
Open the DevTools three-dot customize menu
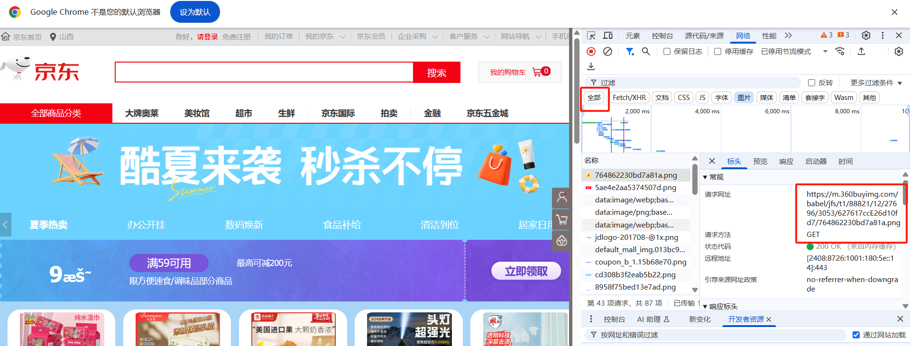point(882,36)
